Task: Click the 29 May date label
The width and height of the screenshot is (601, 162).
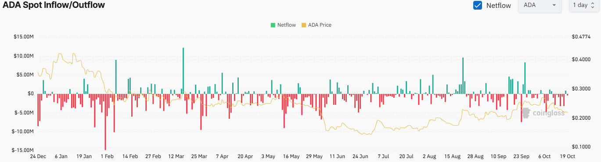Action: point(315,156)
